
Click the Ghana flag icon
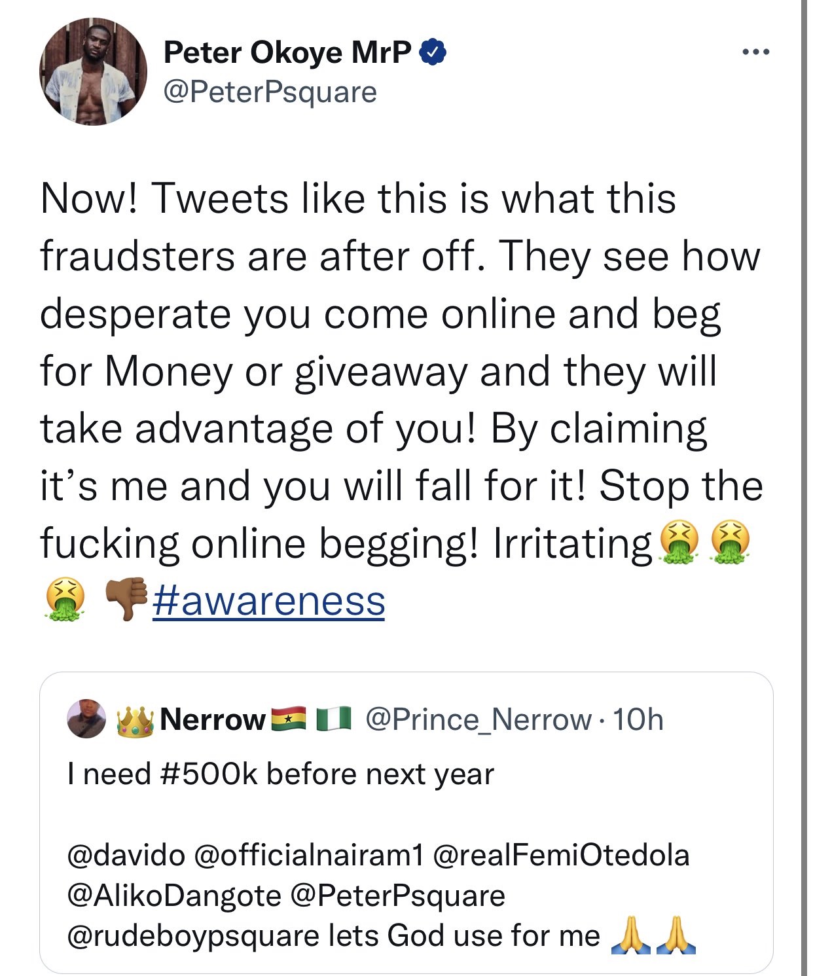click(288, 719)
